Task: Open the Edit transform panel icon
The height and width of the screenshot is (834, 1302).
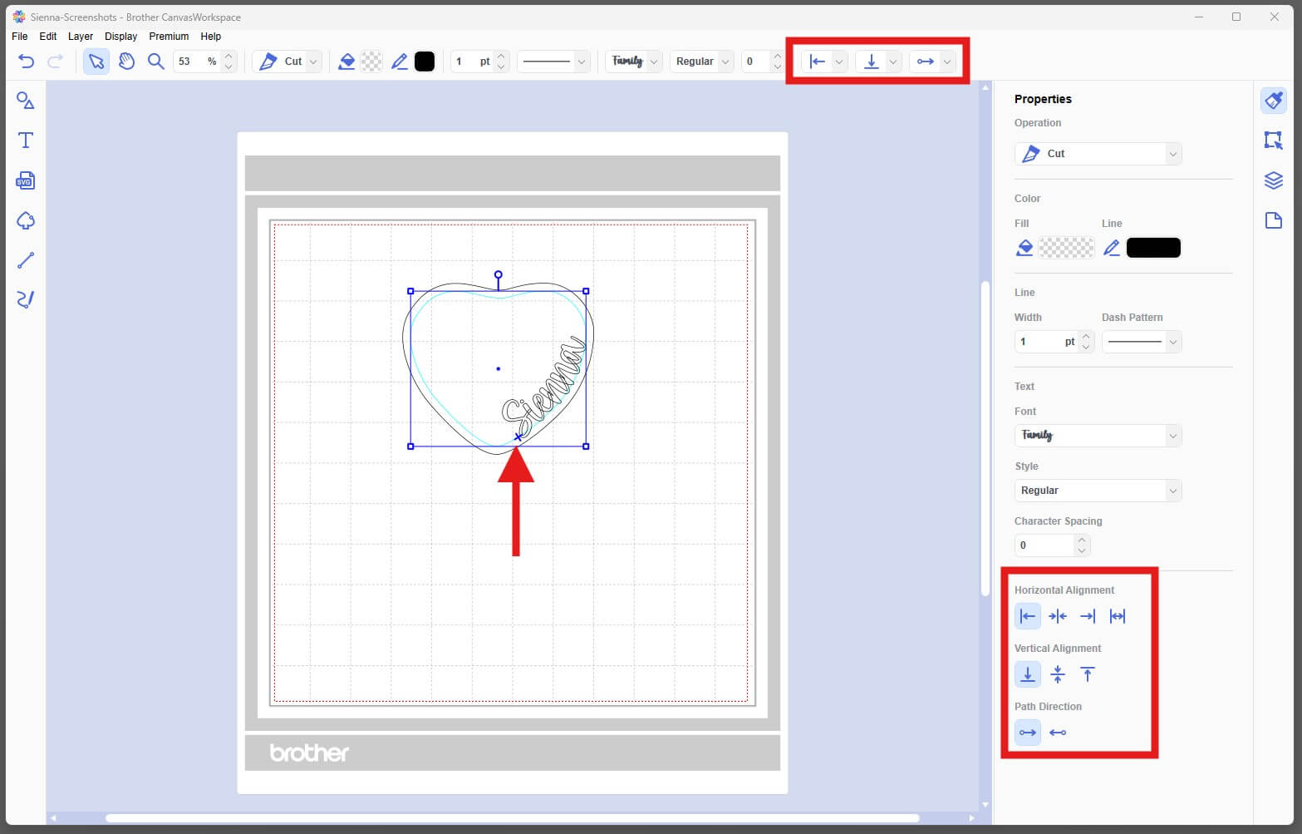Action: tap(1274, 140)
